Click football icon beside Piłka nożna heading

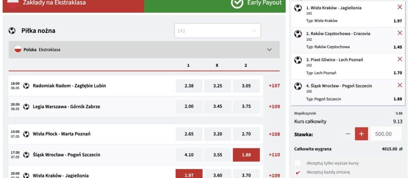coord(12,31)
